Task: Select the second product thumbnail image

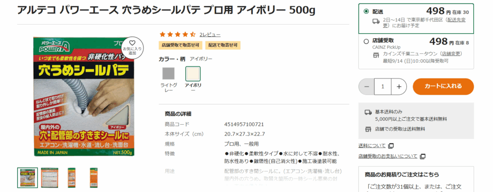Action: pyautogui.click(x=50, y=178)
